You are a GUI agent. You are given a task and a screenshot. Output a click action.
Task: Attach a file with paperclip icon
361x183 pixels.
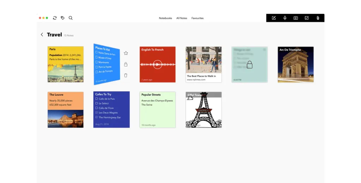tap(318, 18)
